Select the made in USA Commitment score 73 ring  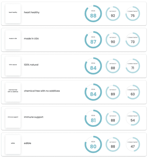pyautogui.click(x=133, y=40)
